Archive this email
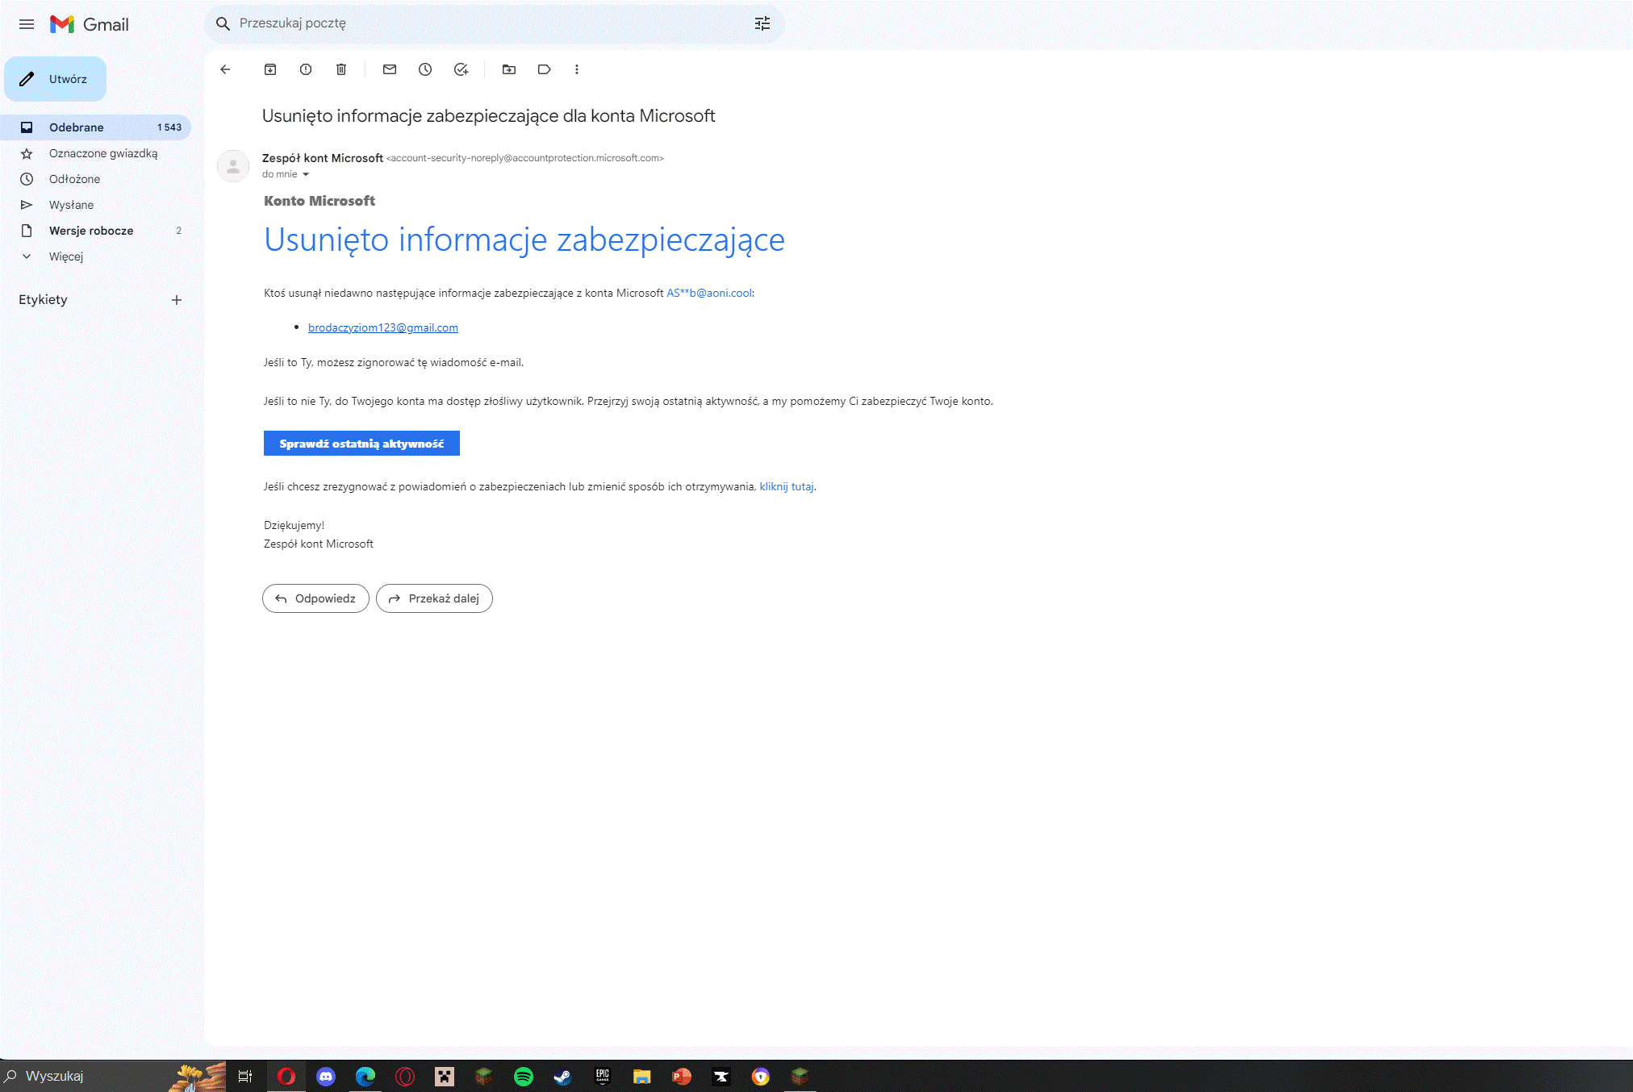Image resolution: width=1633 pixels, height=1092 pixels. (x=270, y=69)
